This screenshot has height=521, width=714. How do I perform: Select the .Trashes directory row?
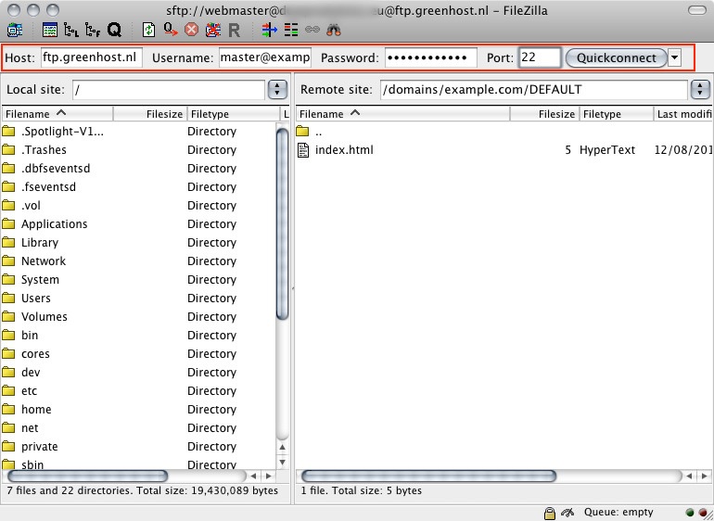point(138,150)
